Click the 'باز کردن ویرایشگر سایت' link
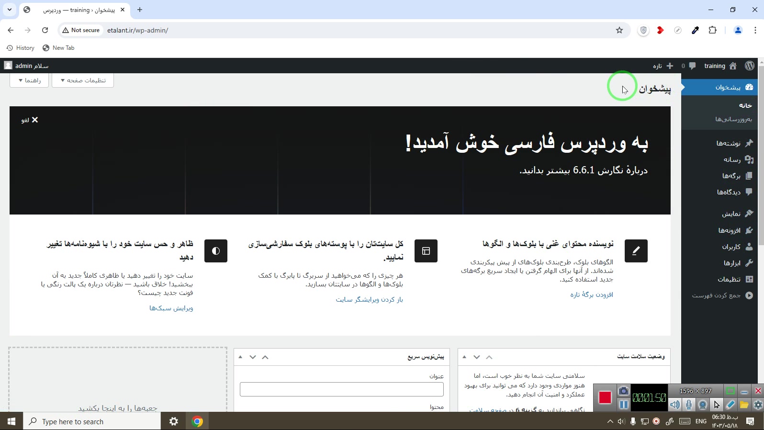Viewport: 764px width, 430px height. (x=370, y=299)
